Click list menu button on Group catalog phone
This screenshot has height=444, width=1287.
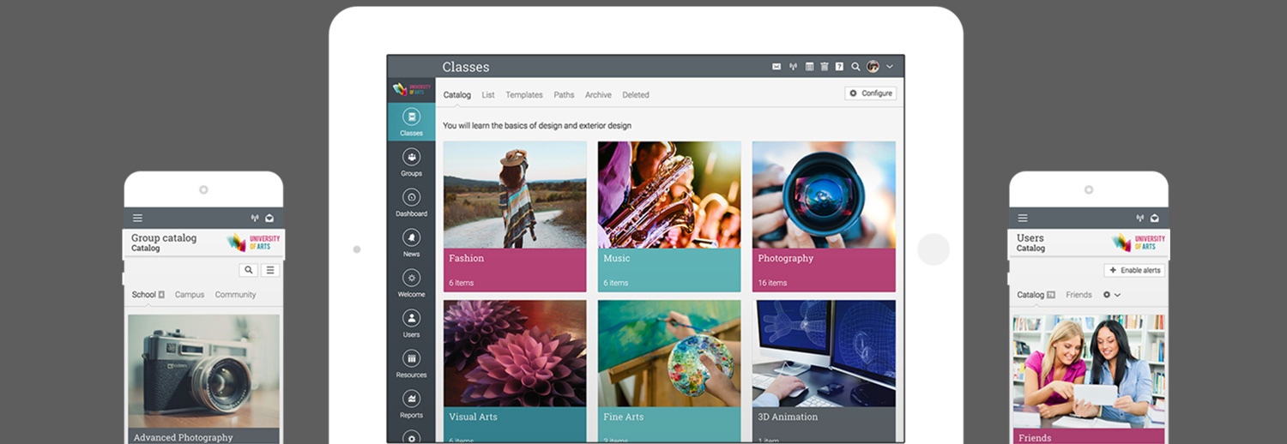pyautogui.click(x=270, y=270)
